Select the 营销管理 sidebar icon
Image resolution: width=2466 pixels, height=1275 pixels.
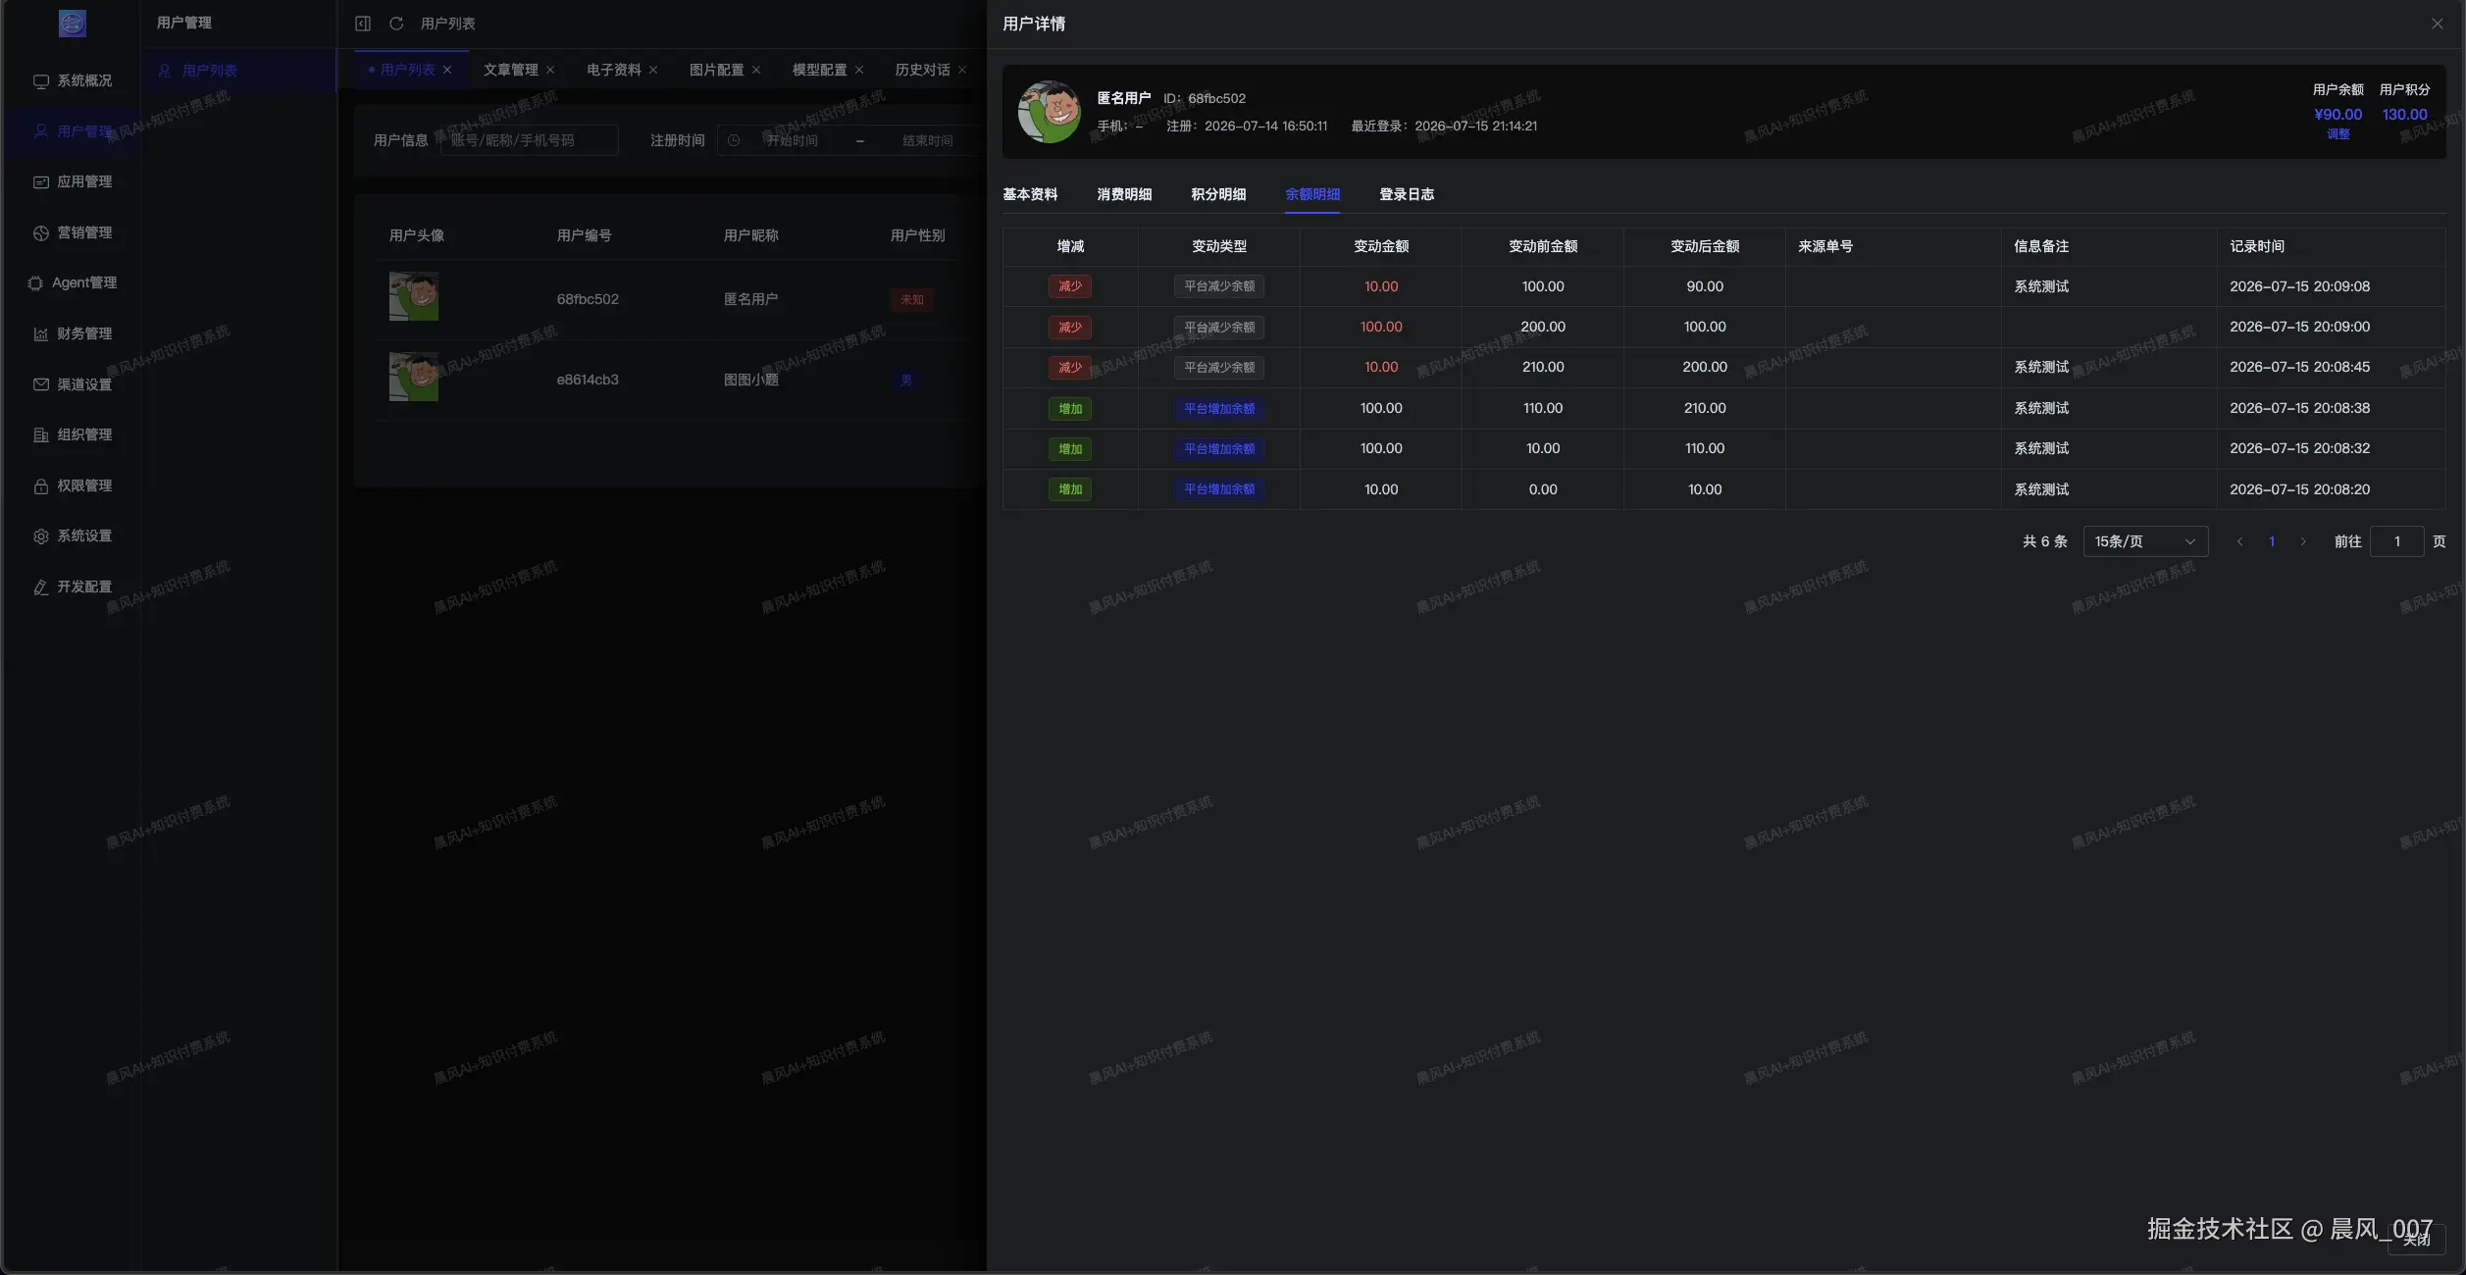[40, 233]
